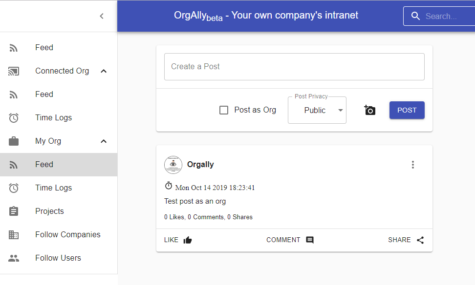Open Follow Users page
475x285 pixels.
[x=59, y=258]
